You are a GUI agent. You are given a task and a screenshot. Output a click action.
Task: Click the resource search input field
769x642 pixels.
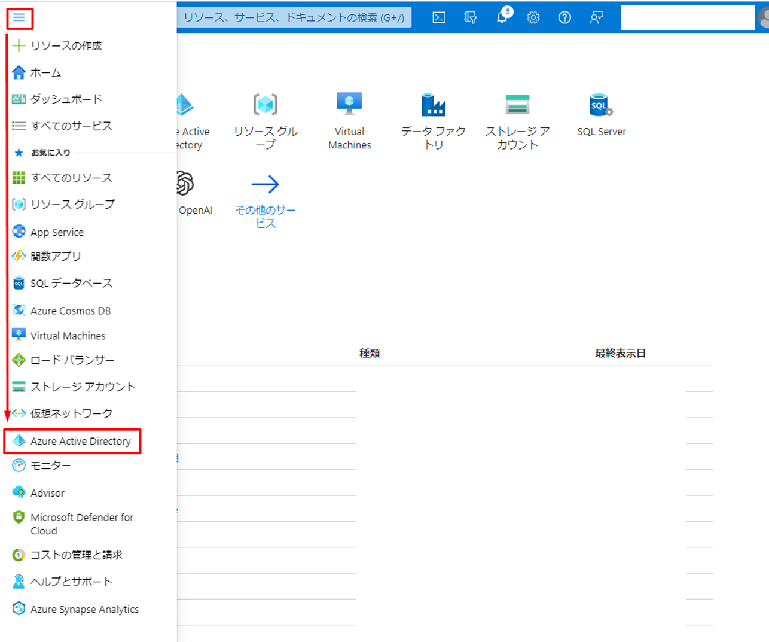(x=294, y=17)
